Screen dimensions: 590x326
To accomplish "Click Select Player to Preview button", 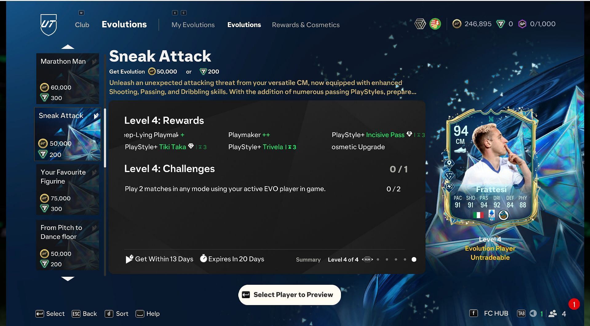I will pos(290,295).
